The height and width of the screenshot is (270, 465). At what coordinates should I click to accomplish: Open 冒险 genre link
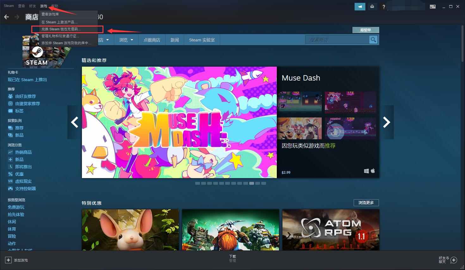coord(12,236)
